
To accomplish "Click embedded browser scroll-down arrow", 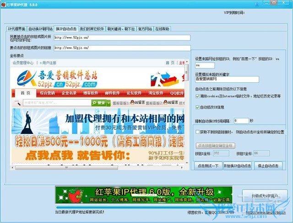I will [187, 163].
